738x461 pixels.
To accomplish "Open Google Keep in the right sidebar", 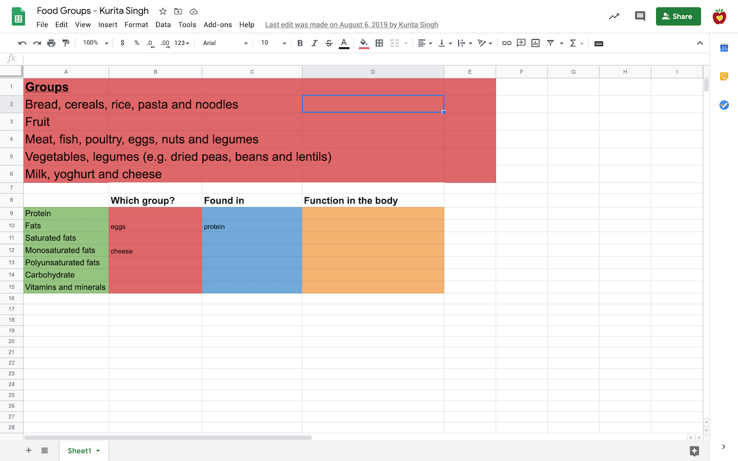I will tap(724, 75).
